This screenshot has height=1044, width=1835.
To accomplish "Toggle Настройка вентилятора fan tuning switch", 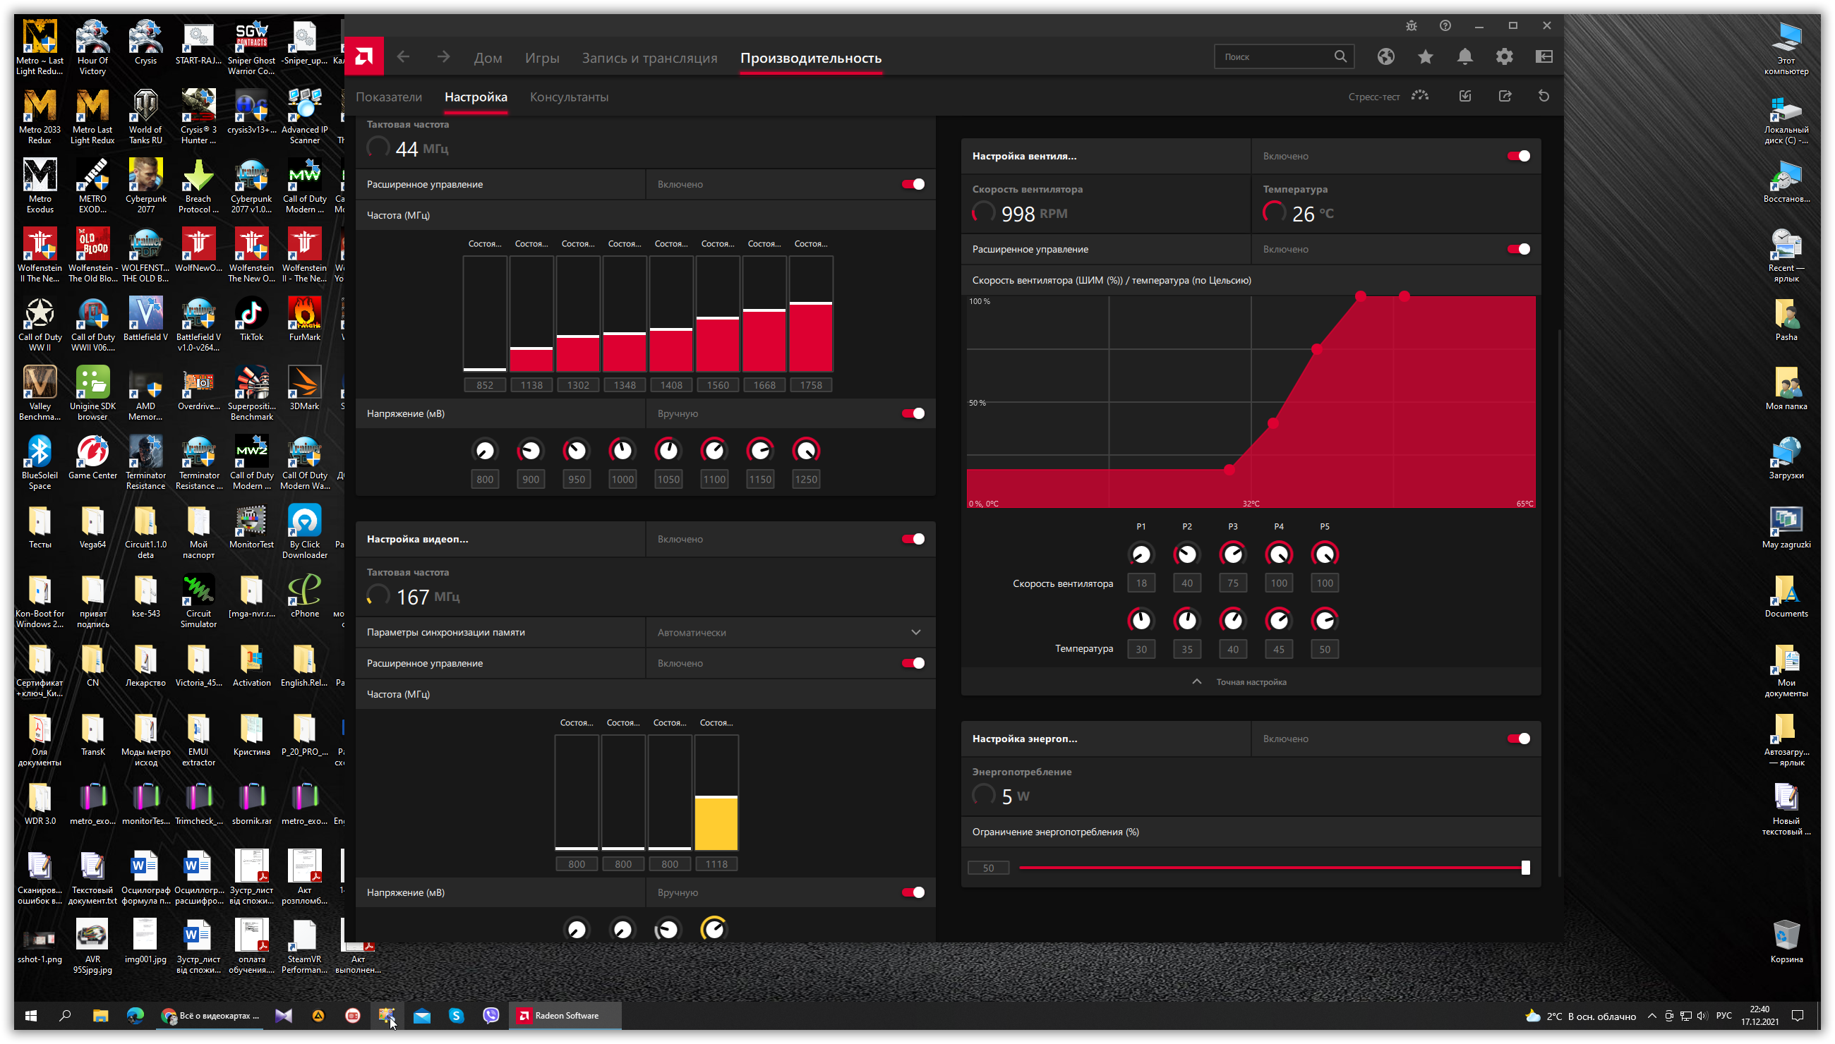I will tap(1518, 156).
